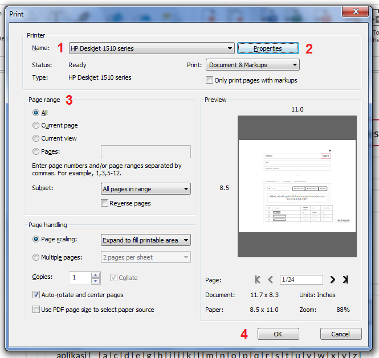Image resolution: width=379 pixels, height=358 pixels.
Task: Click the Type value HP Deskjet 1510 series
Action: point(100,77)
